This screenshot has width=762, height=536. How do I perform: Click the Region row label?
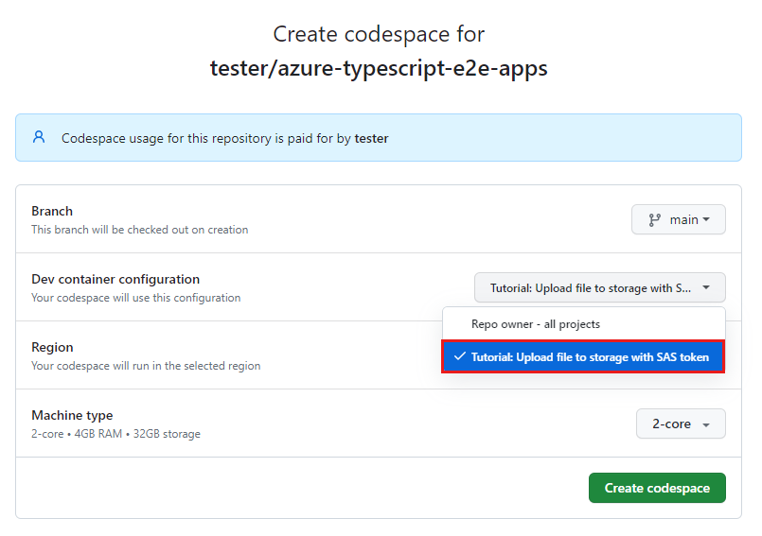click(x=52, y=347)
